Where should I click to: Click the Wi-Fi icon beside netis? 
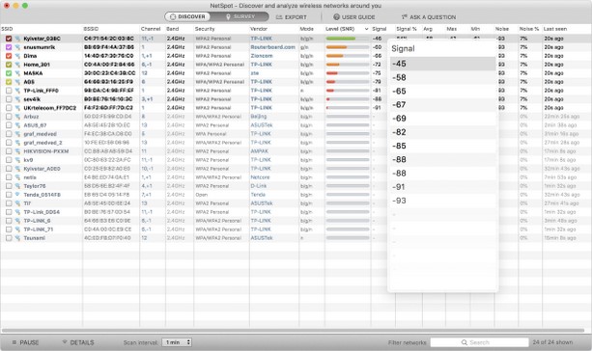pos(17,177)
